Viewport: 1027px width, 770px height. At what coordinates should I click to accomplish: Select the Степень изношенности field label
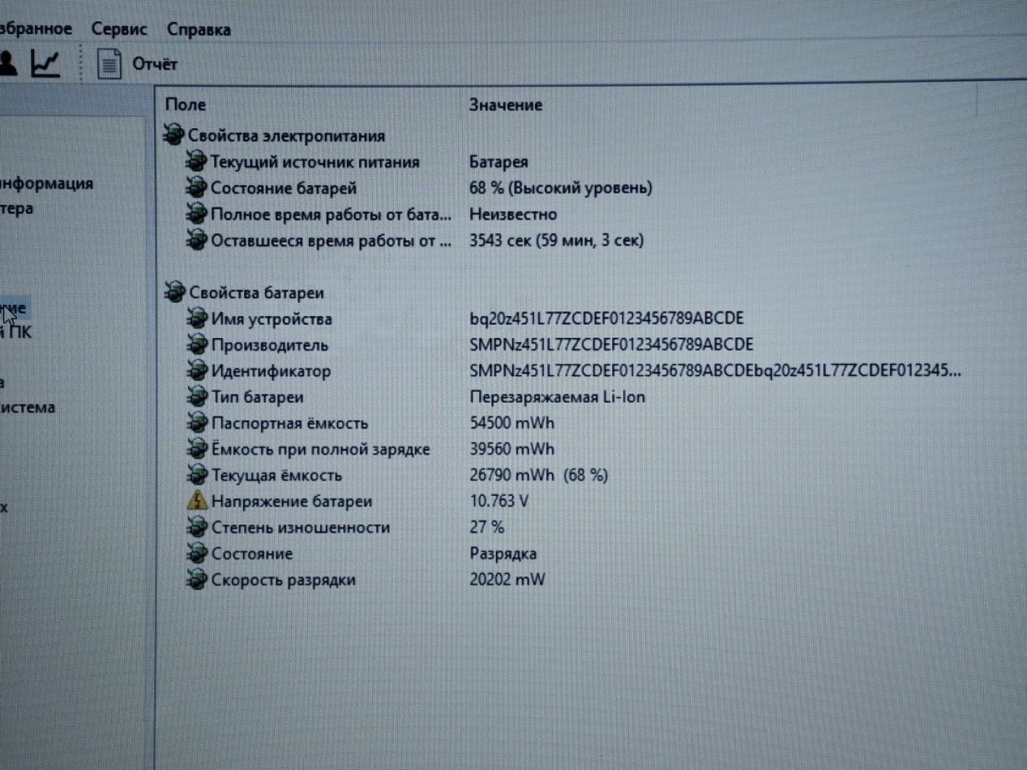tap(301, 527)
